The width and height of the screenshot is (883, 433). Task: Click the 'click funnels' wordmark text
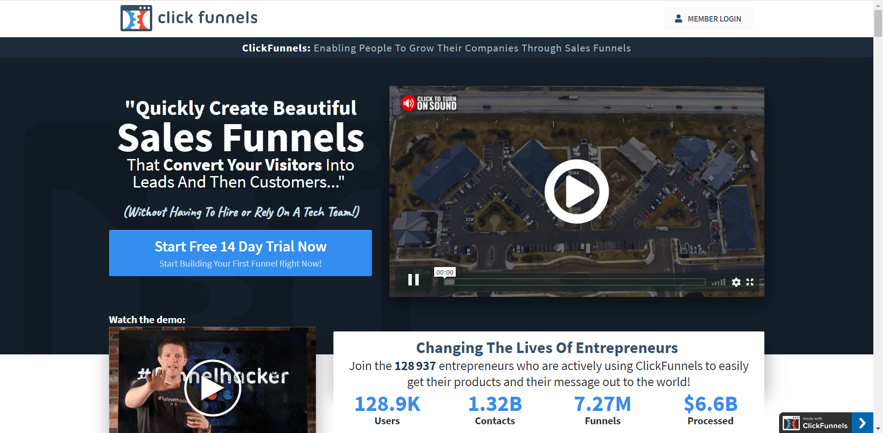click(207, 18)
